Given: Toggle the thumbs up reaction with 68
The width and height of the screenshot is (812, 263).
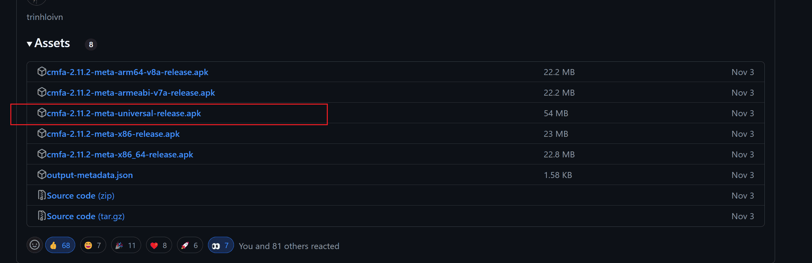Looking at the screenshot, I should [x=60, y=245].
